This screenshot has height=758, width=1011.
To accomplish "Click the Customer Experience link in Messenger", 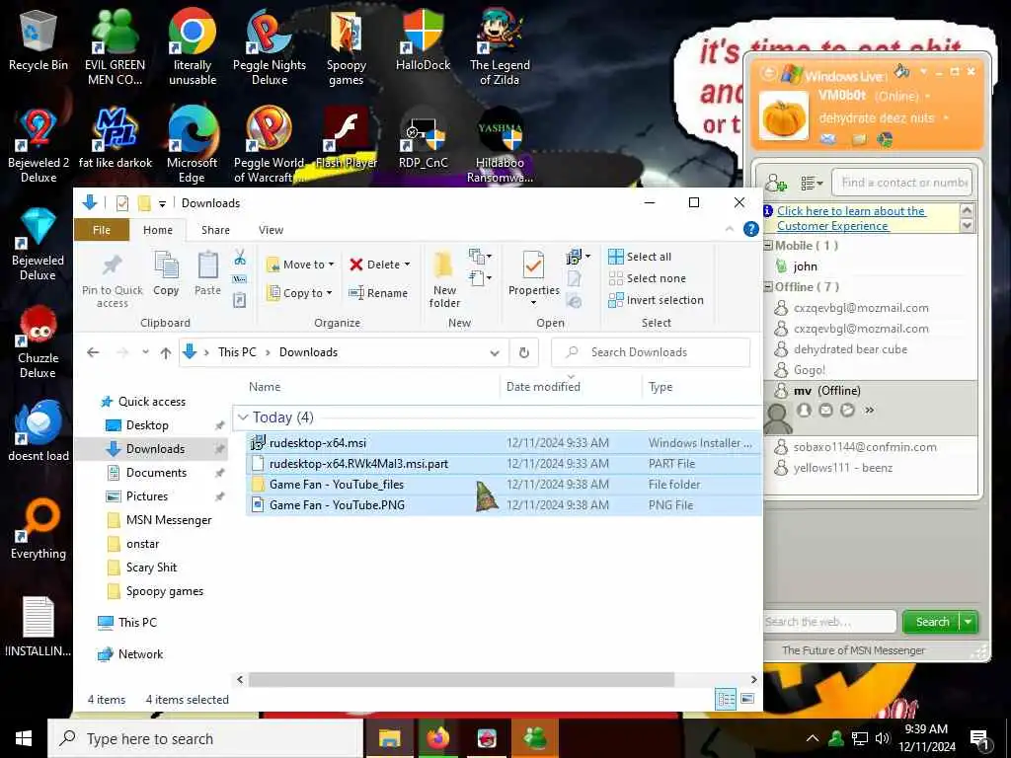I will [x=850, y=218].
